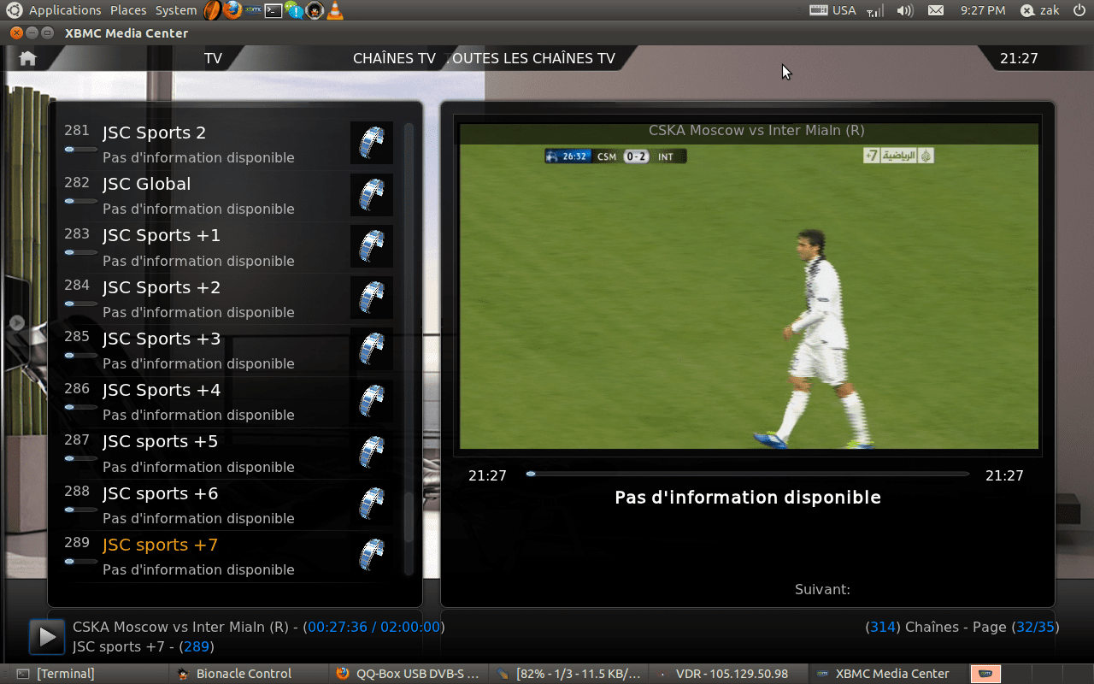This screenshot has height=684, width=1094.
Task: Open the chat bubbles launcher icon
Action: (294, 10)
